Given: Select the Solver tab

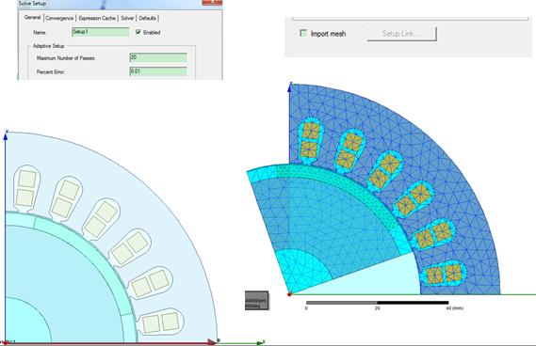Looking at the screenshot, I should pyautogui.click(x=127, y=18).
